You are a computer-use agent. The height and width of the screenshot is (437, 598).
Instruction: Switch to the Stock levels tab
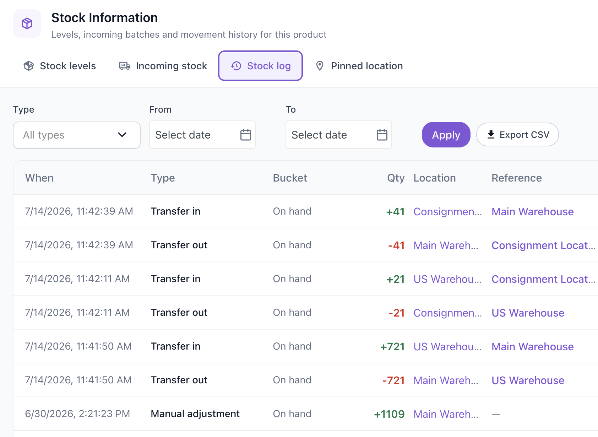tap(60, 66)
